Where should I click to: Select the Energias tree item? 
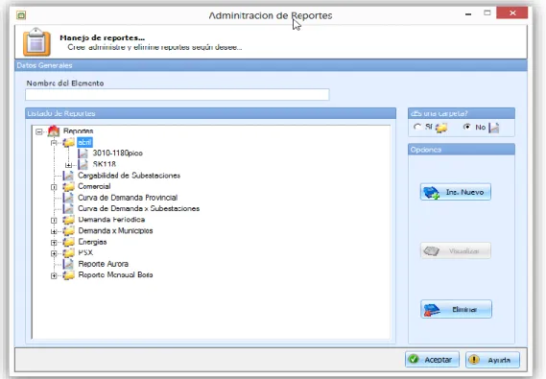click(92, 242)
